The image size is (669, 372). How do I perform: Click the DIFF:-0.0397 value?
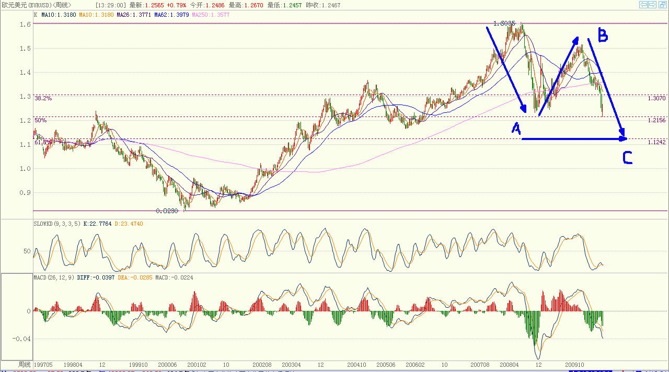96,277
